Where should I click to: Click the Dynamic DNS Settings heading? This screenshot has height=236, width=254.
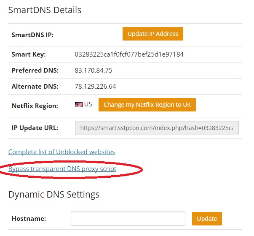[x=54, y=195]
